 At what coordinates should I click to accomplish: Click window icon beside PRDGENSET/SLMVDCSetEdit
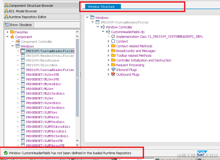click(23, 136)
